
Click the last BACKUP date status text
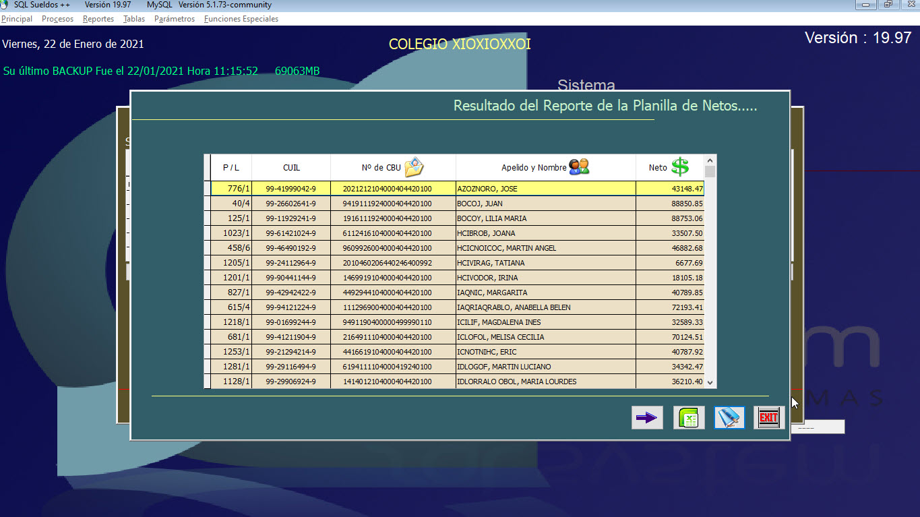162,71
